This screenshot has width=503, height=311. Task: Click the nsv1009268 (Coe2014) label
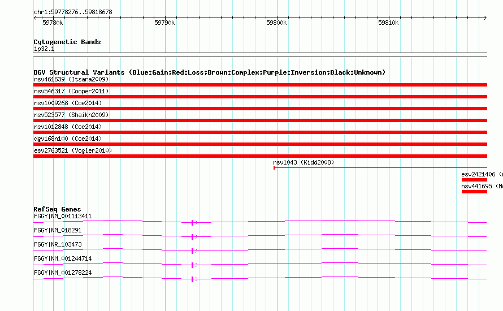tap(68, 103)
